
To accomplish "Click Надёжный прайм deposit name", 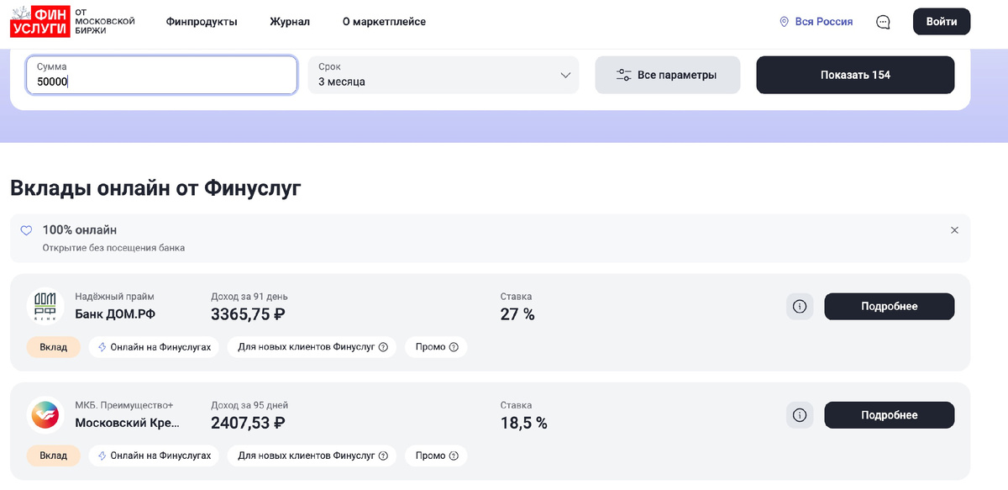I will (115, 297).
